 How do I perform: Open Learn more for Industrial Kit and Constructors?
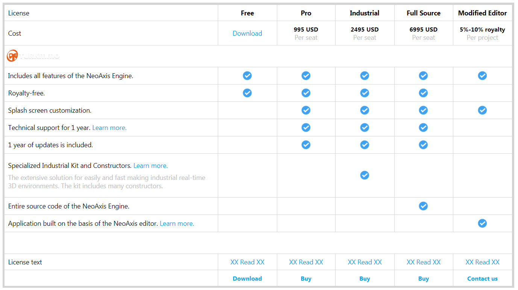click(150, 166)
